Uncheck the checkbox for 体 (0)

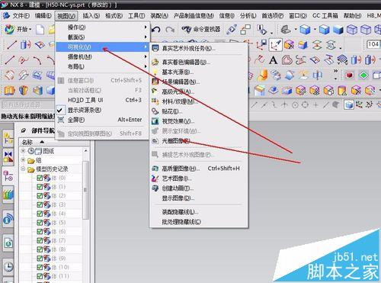(x=40, y=178)
